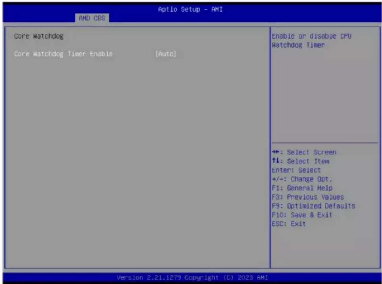Click the F3: Previous Values hint
The width and height of the screenshot is (382, 284).
pyautogui.click(x=308, y=197)
